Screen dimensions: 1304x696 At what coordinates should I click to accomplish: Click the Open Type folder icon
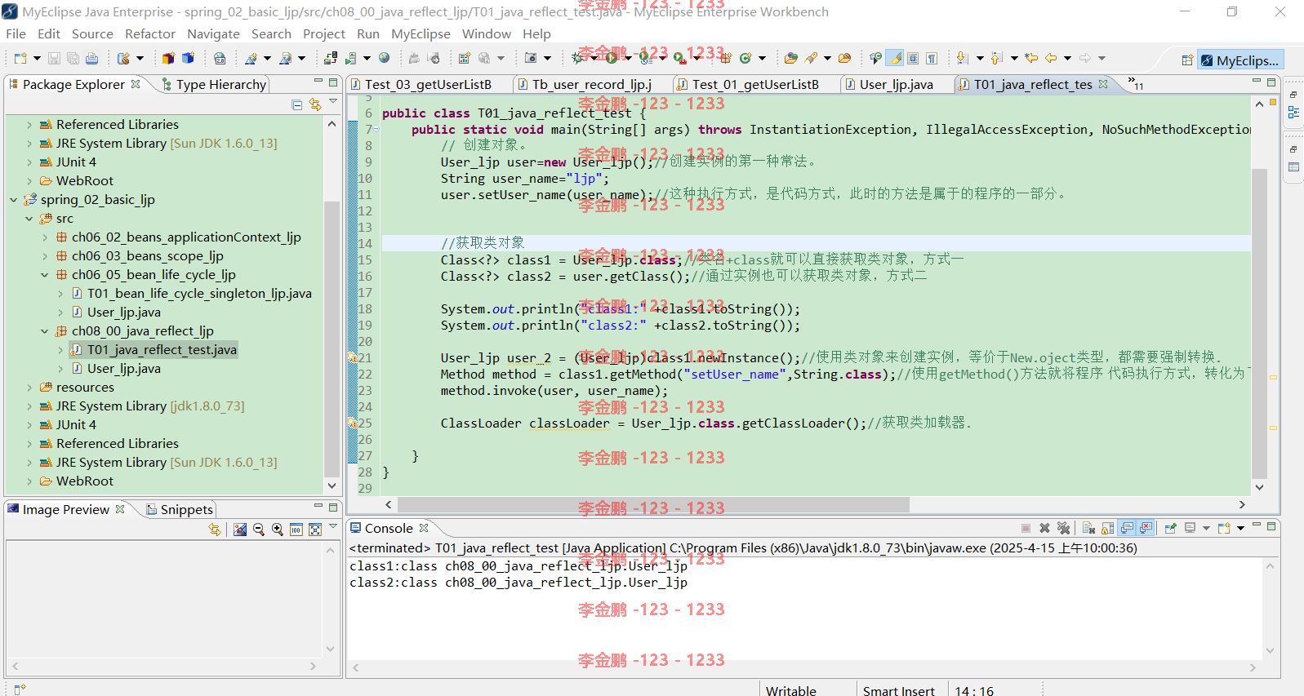(x=790, y=58)
